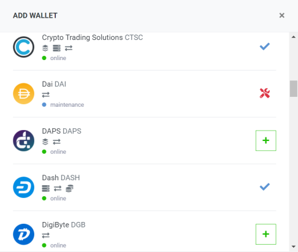Add the DigiByte wallet with plus button
The height and width of the screenshot is (252, 298).
(x=266, y=234)
